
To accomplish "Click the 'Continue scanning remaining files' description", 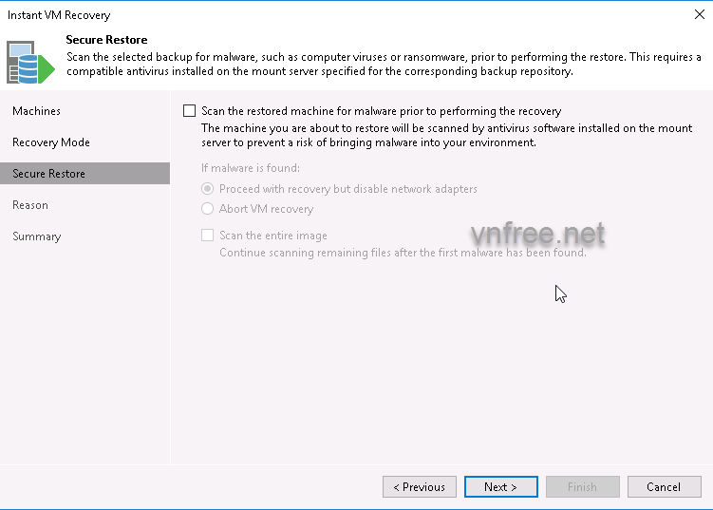I will (x=403, y=254).
